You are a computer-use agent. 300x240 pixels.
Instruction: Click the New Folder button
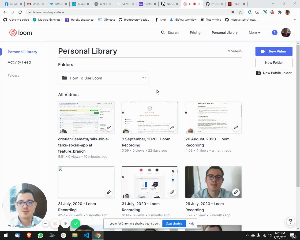(x=274, y=63)
